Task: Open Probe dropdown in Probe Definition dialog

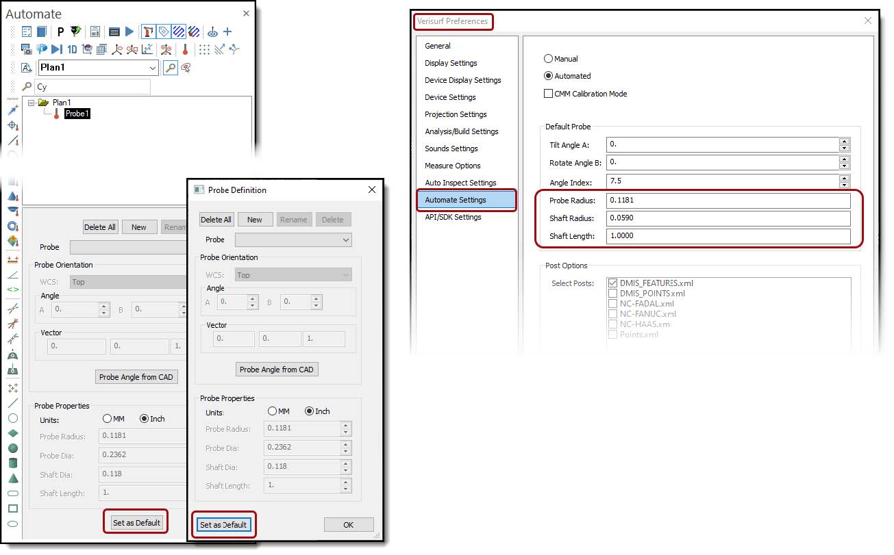Action: click(x=346, y=240)
